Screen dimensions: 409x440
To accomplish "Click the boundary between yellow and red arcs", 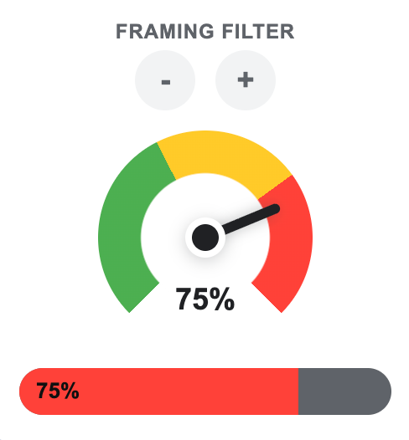I will coord(275,187).
